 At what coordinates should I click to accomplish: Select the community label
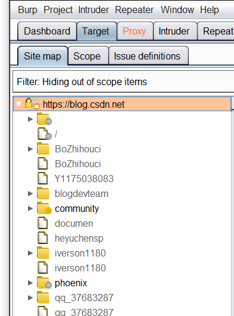(77, 209)
